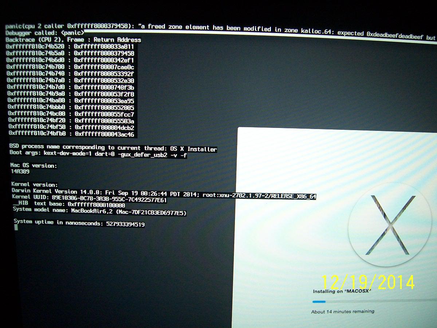Click the Boot args line
Screen dimensions: 437x328
(x=98, y=155)
